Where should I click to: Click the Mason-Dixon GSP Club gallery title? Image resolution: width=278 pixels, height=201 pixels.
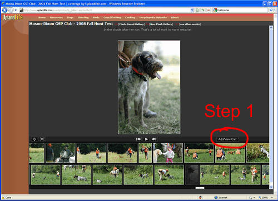[x=71, y=24]
